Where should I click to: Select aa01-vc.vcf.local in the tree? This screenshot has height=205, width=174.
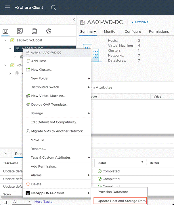tap(29, 40)
